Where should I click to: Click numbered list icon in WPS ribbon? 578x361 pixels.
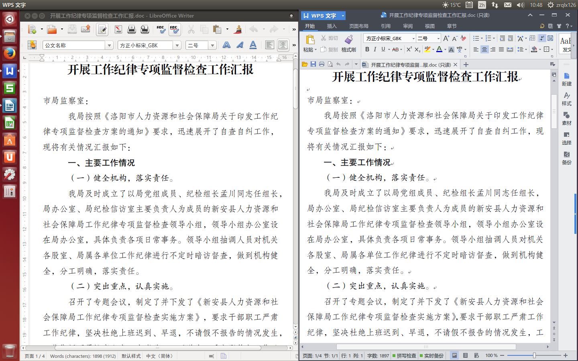tap(488, 38)
